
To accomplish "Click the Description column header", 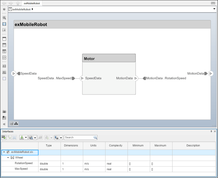I will click(194, 146).
